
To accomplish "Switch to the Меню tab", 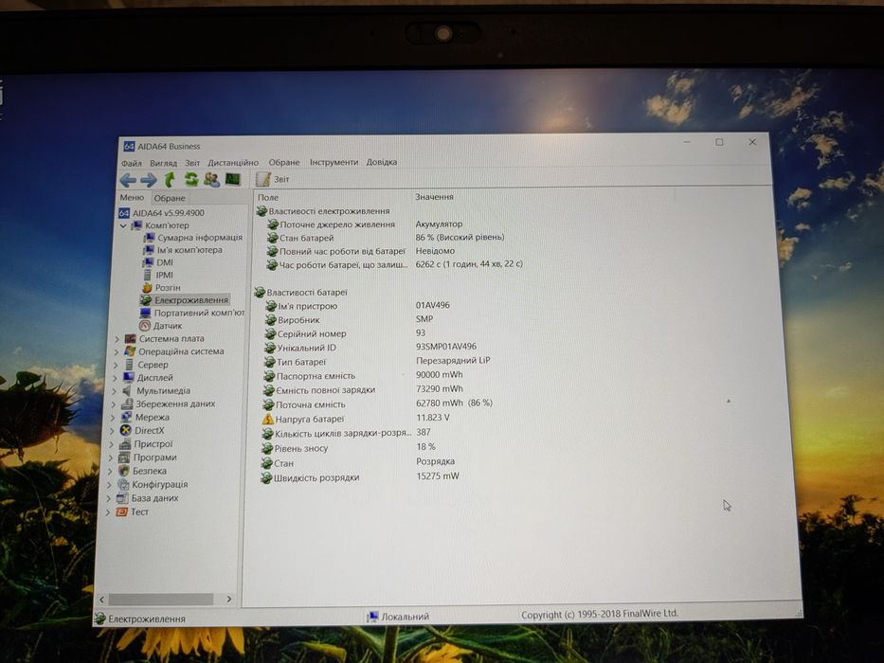I will pyautogui.click(x=132, y=197).
